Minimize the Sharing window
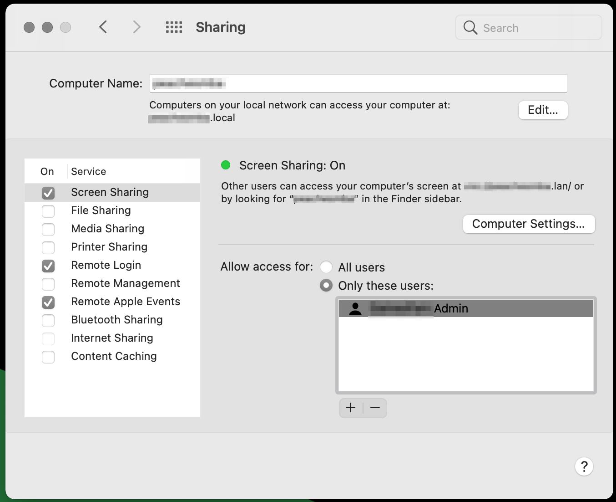This screenshot has height=502, width=616. [47, 27]
